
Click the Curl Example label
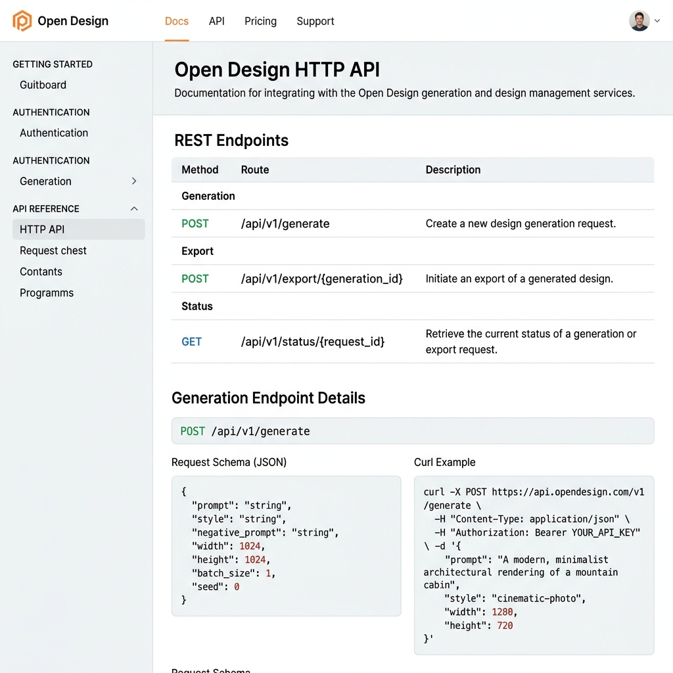click(445, 462)
